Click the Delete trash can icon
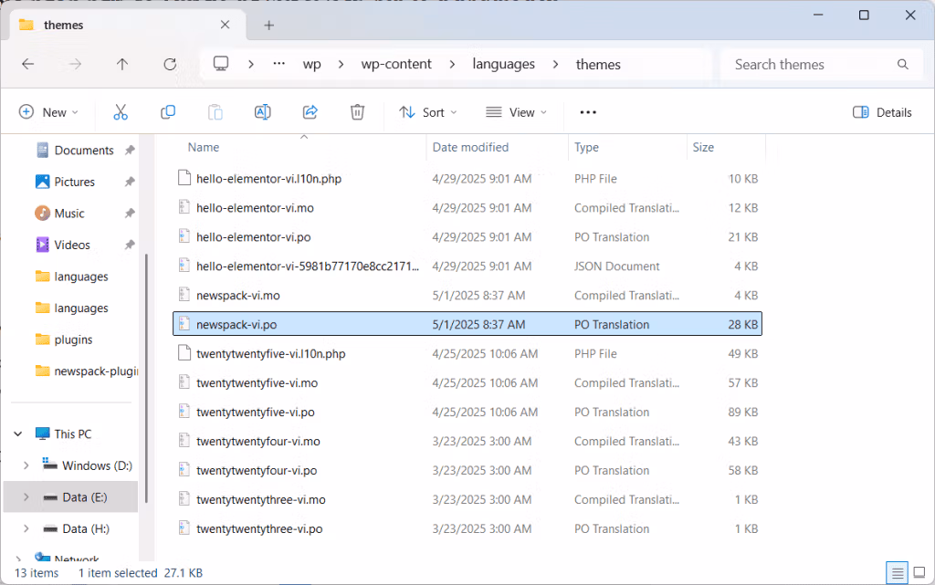Image resolution: width=935 pixels, height=585 pixels. tap(357, 112)
